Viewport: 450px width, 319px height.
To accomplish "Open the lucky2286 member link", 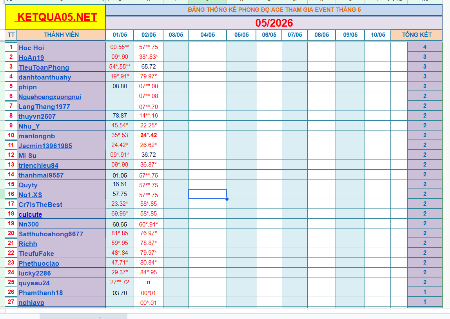I will [x=35, y=274].
